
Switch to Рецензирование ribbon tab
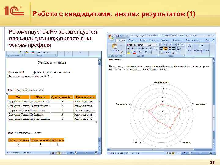(x=194, y=40)
